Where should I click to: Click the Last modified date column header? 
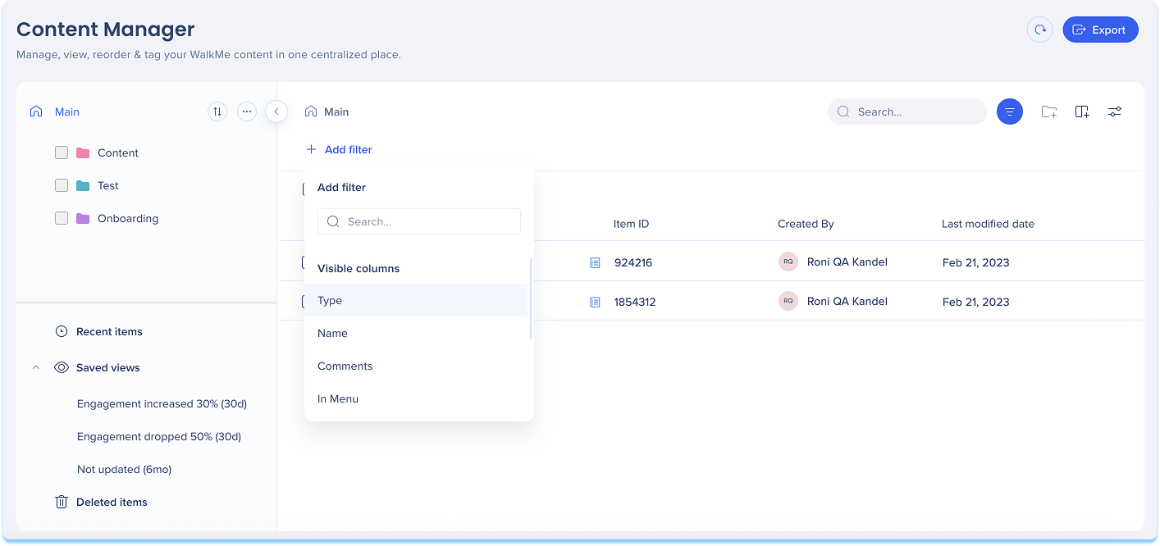point(988,224)
